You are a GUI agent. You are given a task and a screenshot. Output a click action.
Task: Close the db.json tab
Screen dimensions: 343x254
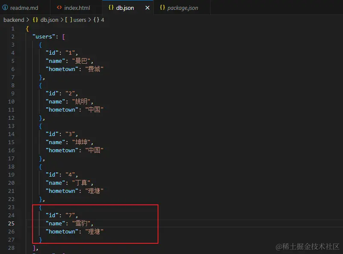pyautogui.click(x=147, y=8)
